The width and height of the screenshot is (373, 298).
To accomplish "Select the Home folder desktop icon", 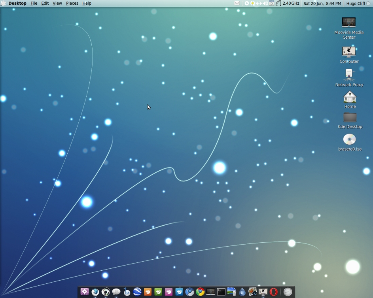I will [350, 100].
